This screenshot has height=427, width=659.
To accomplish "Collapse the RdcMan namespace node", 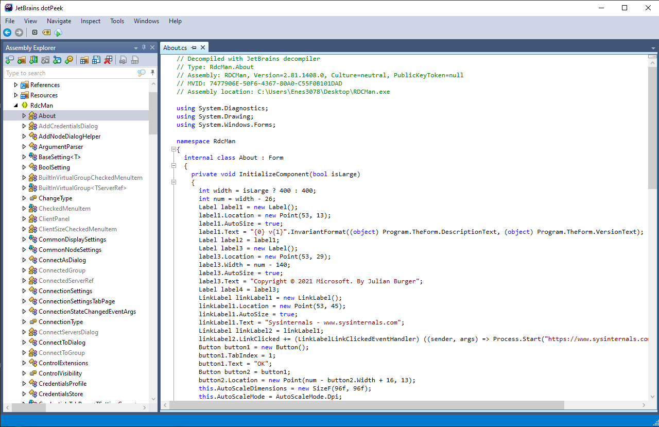I will click(16, 106).
